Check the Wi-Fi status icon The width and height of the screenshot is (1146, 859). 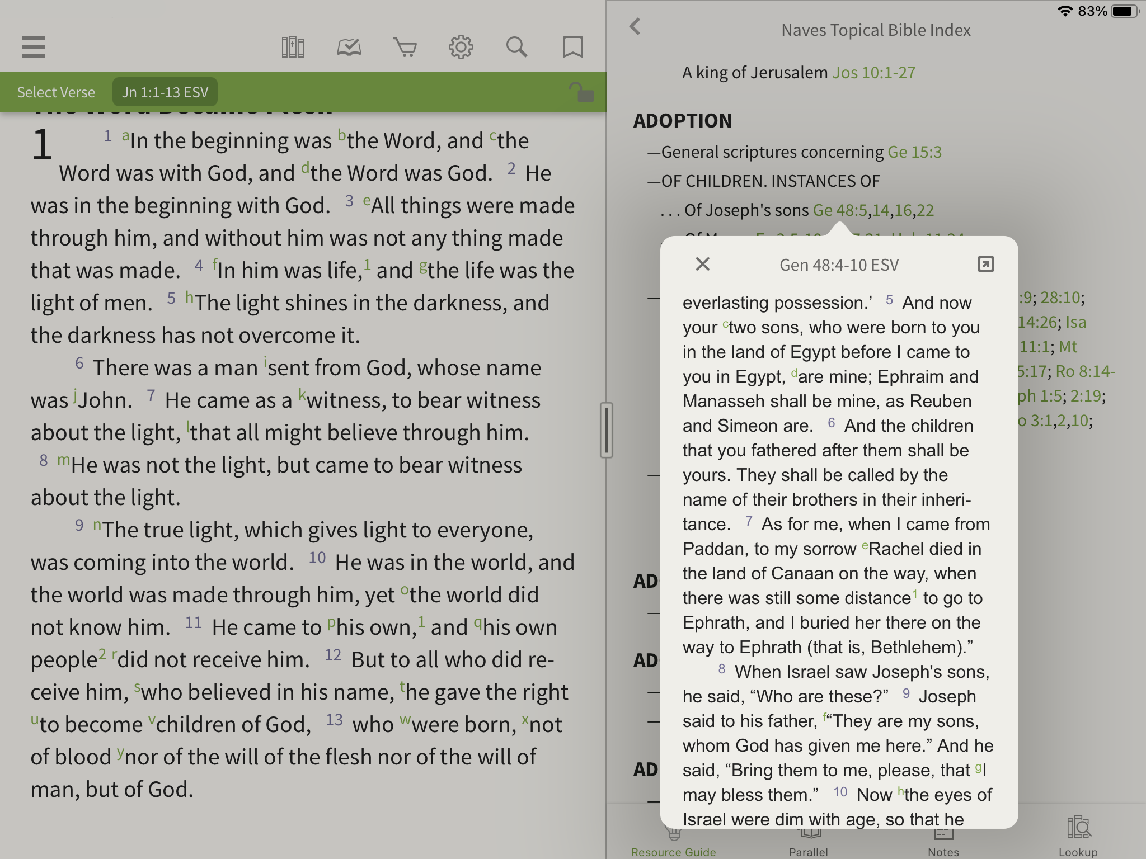[1065, 11]
